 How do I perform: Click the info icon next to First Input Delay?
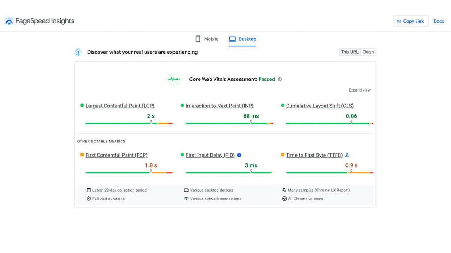tap(239, 155)
